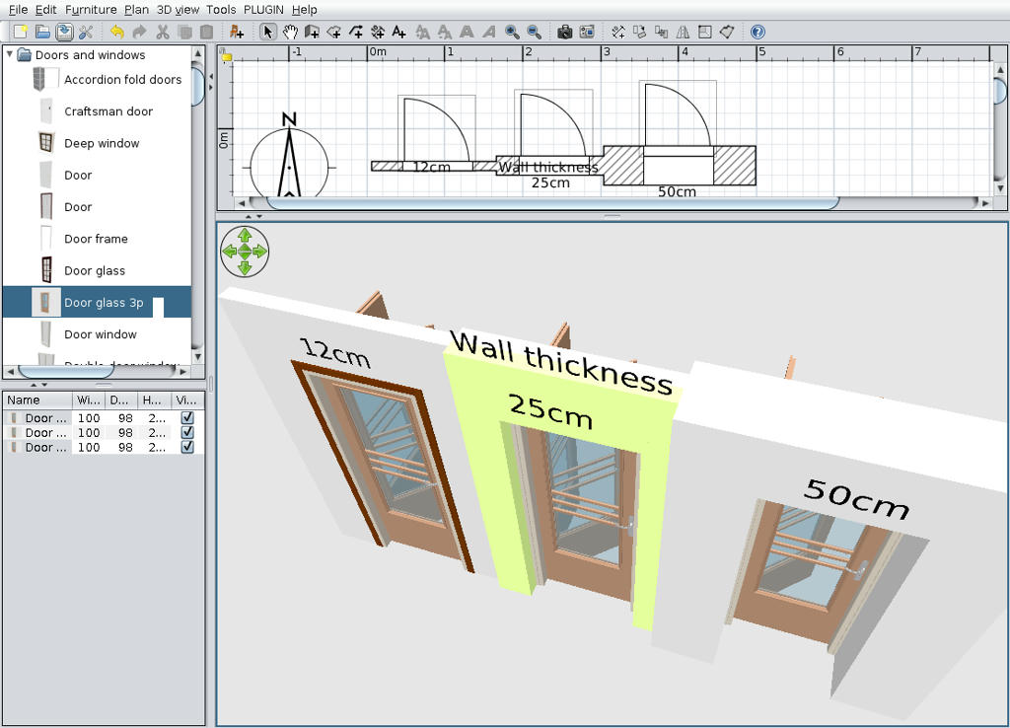Screen dimensions: 1010x728
Task: Click the plan's horizontal scrollbar
Action: click(x=552, y=203)
